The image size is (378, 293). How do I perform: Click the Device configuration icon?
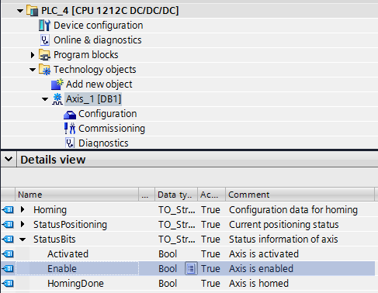click(44, 26)
